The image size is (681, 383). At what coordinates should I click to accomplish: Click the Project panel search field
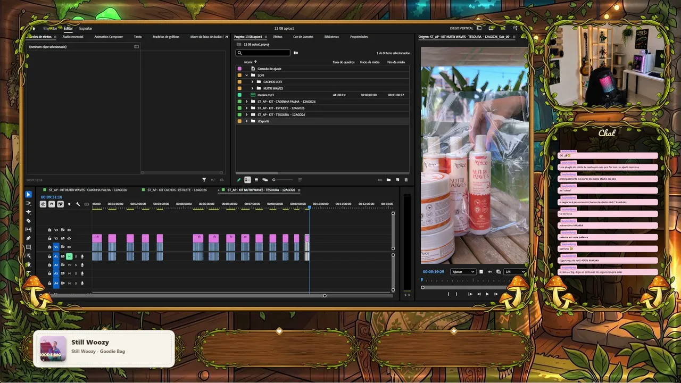(263, 53)
